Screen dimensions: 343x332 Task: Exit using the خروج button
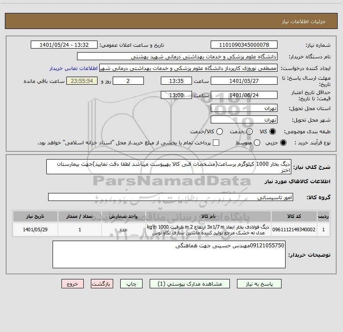[73, 283]
